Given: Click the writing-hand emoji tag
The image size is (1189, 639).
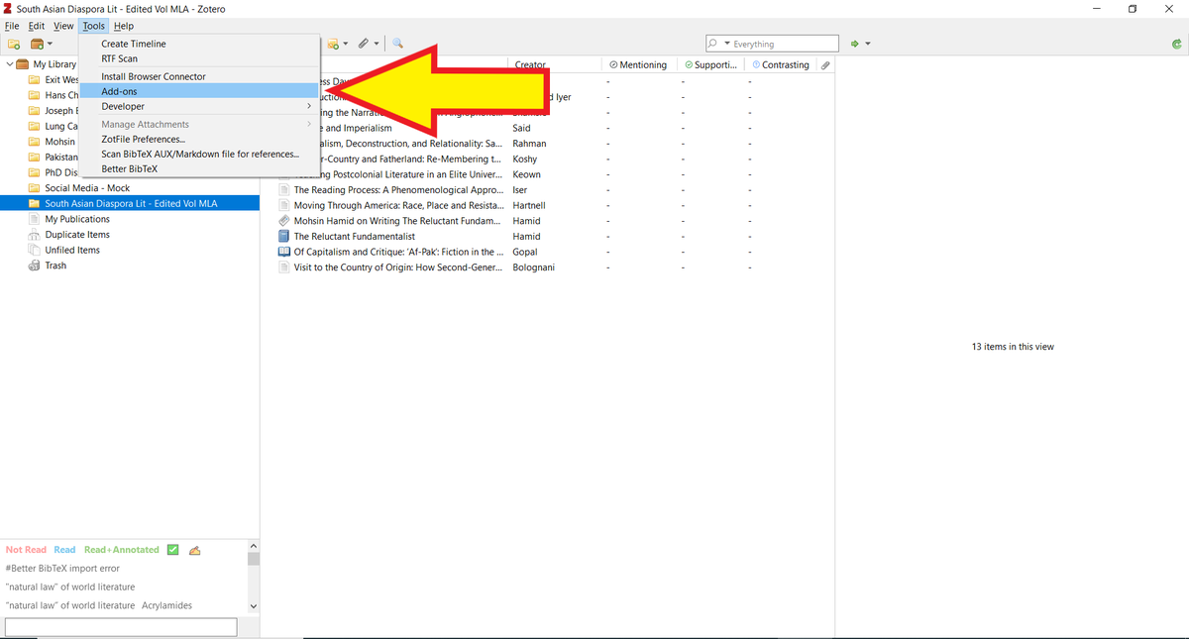Looking at the screenshot, I should pos(195,550).
